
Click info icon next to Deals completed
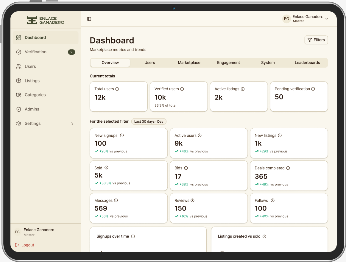click(x=288, y=168)
